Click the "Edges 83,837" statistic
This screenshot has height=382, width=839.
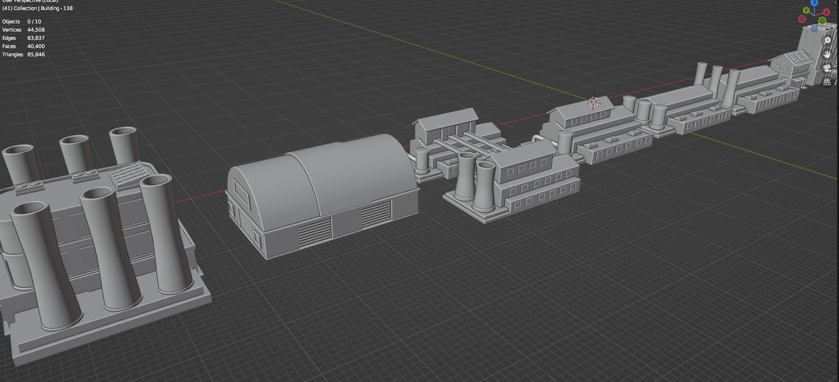tap(23, 38)
